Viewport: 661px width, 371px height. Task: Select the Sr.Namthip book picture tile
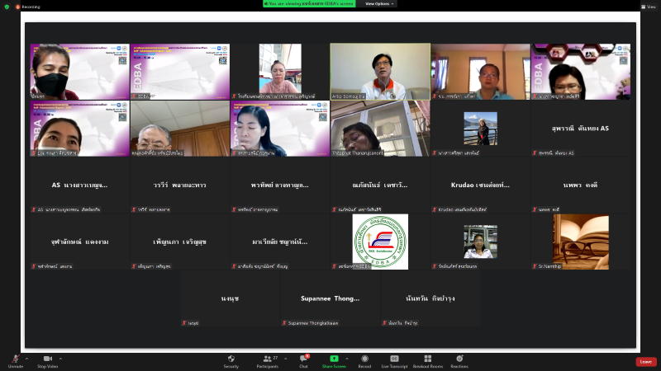click(581, 242)
